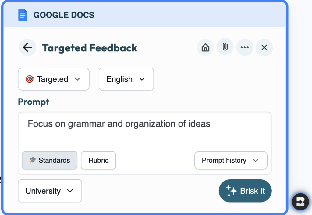Open the English language dropdown

coord(126,79)
